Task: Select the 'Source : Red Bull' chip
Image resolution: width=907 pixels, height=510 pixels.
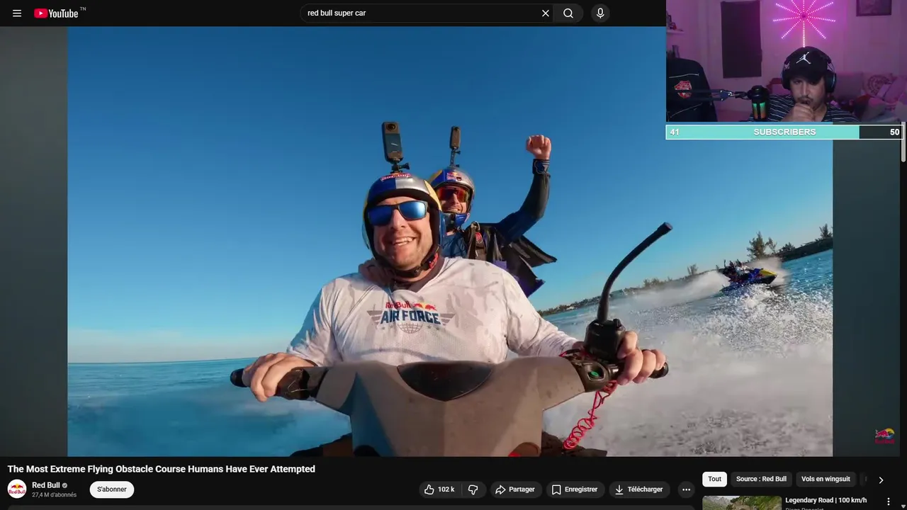Action: [761, 479]
